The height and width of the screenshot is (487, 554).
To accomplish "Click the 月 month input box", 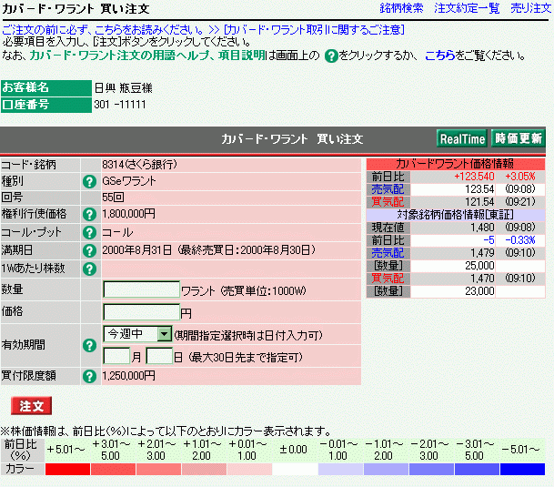I will point(117,356).
